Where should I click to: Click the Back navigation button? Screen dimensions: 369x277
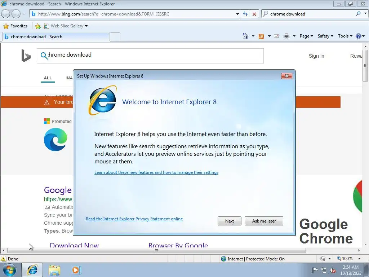pyautogui.click(x=5, y=14)
